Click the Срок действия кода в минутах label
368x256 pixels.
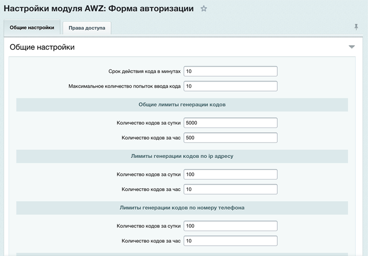[x=144, y=71]
